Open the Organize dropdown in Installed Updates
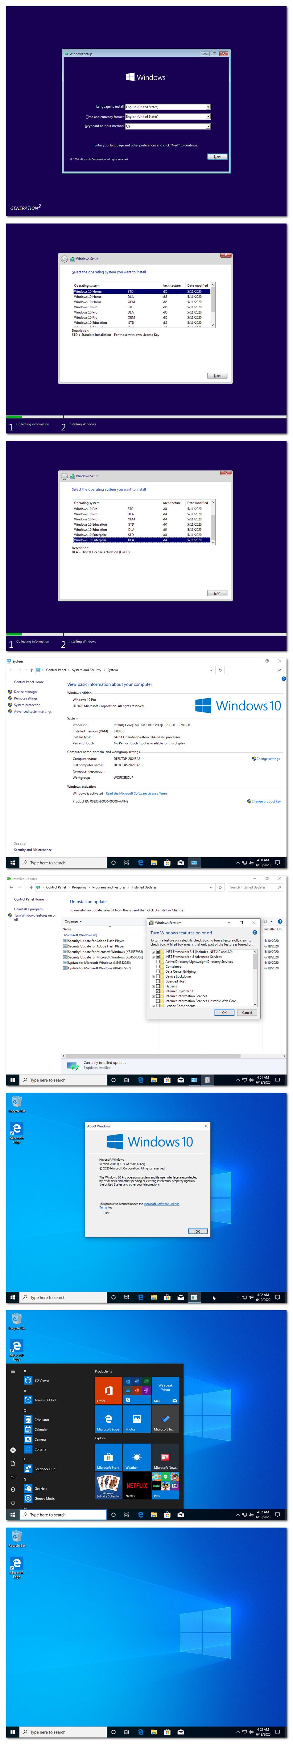Image resolution: width=293 pixels, height=1744 pixels. click(x=73, y=921)
